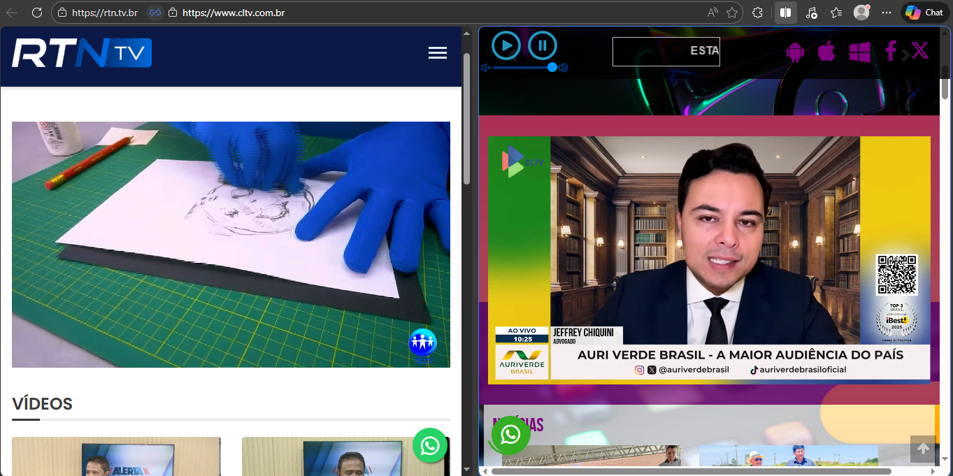Image resolution: width=953 pixels, height=476 pixels.
Task: Adjust the CLTV volume slider handle
Action: (x=552, y=67)
